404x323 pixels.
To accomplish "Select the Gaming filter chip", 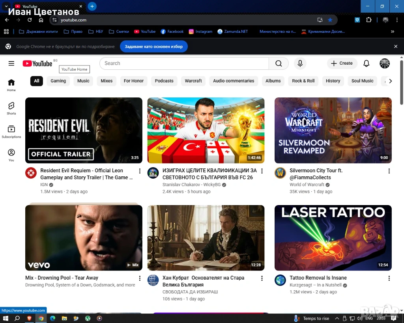I will [x=58, y=81].
